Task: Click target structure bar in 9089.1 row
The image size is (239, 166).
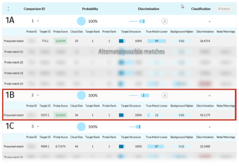Action: coord(122,146)
